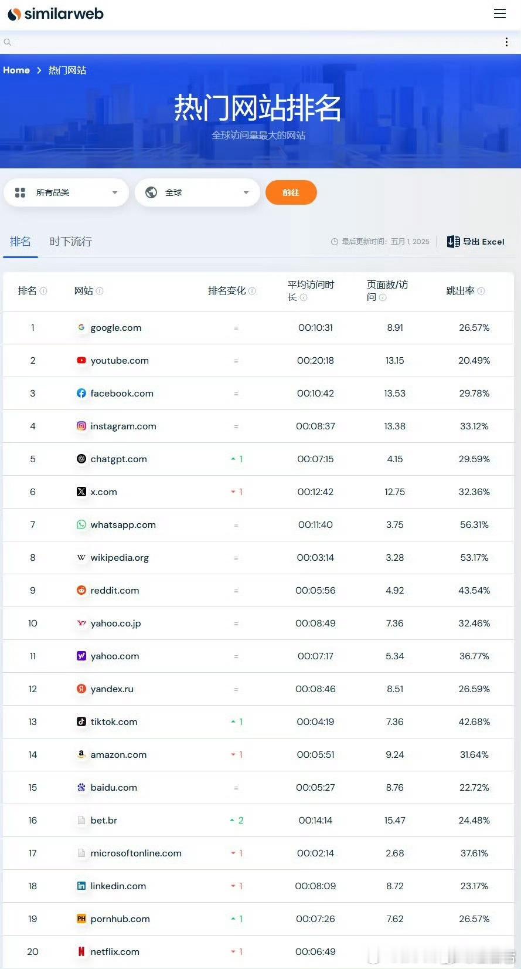Click the yahoo.com favicon
Image resolution: width=521 pixels, height=969 pixels.
click(x=81, y=656)
